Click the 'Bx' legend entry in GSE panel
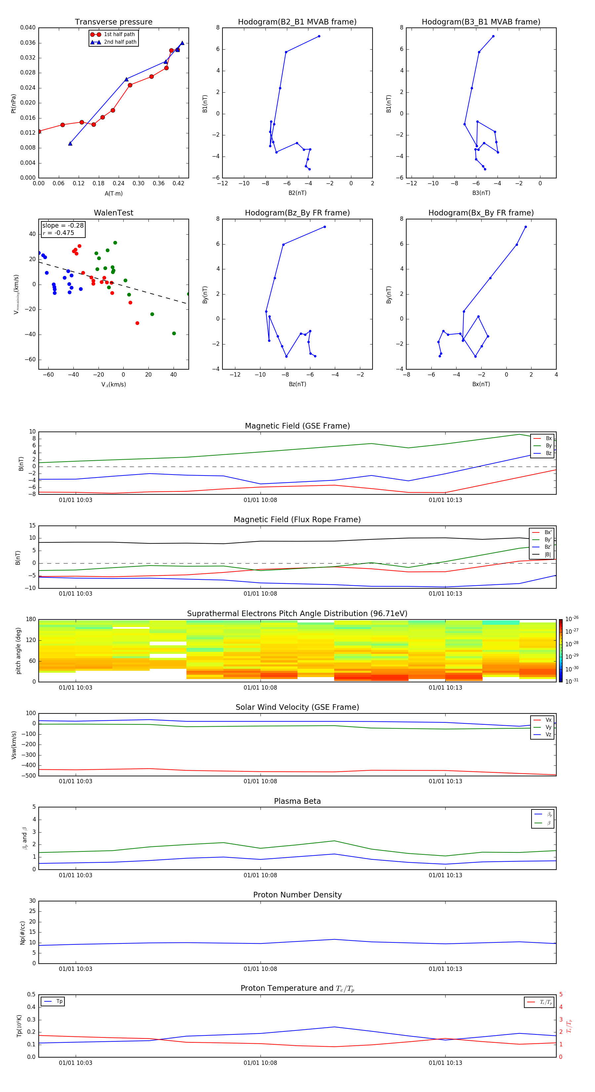 click(542, 438)
